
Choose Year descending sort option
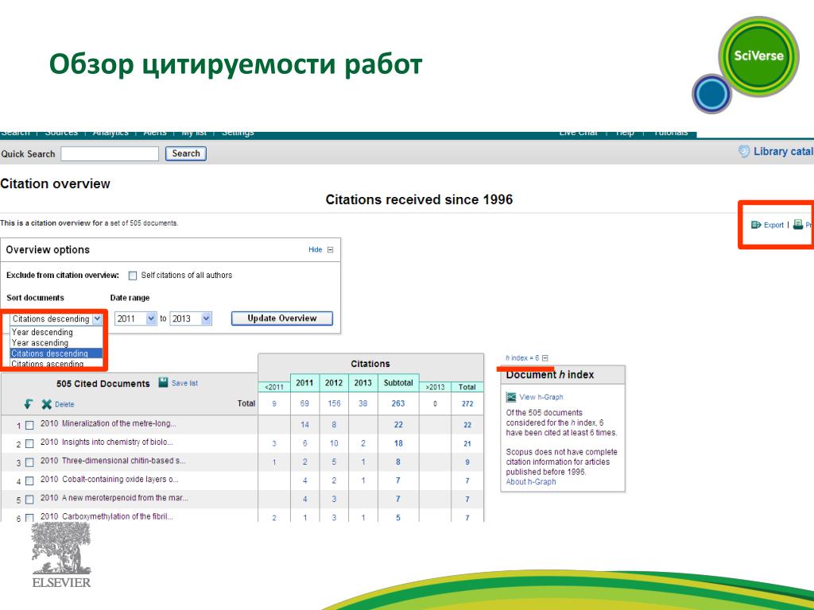tap(42, 332)
